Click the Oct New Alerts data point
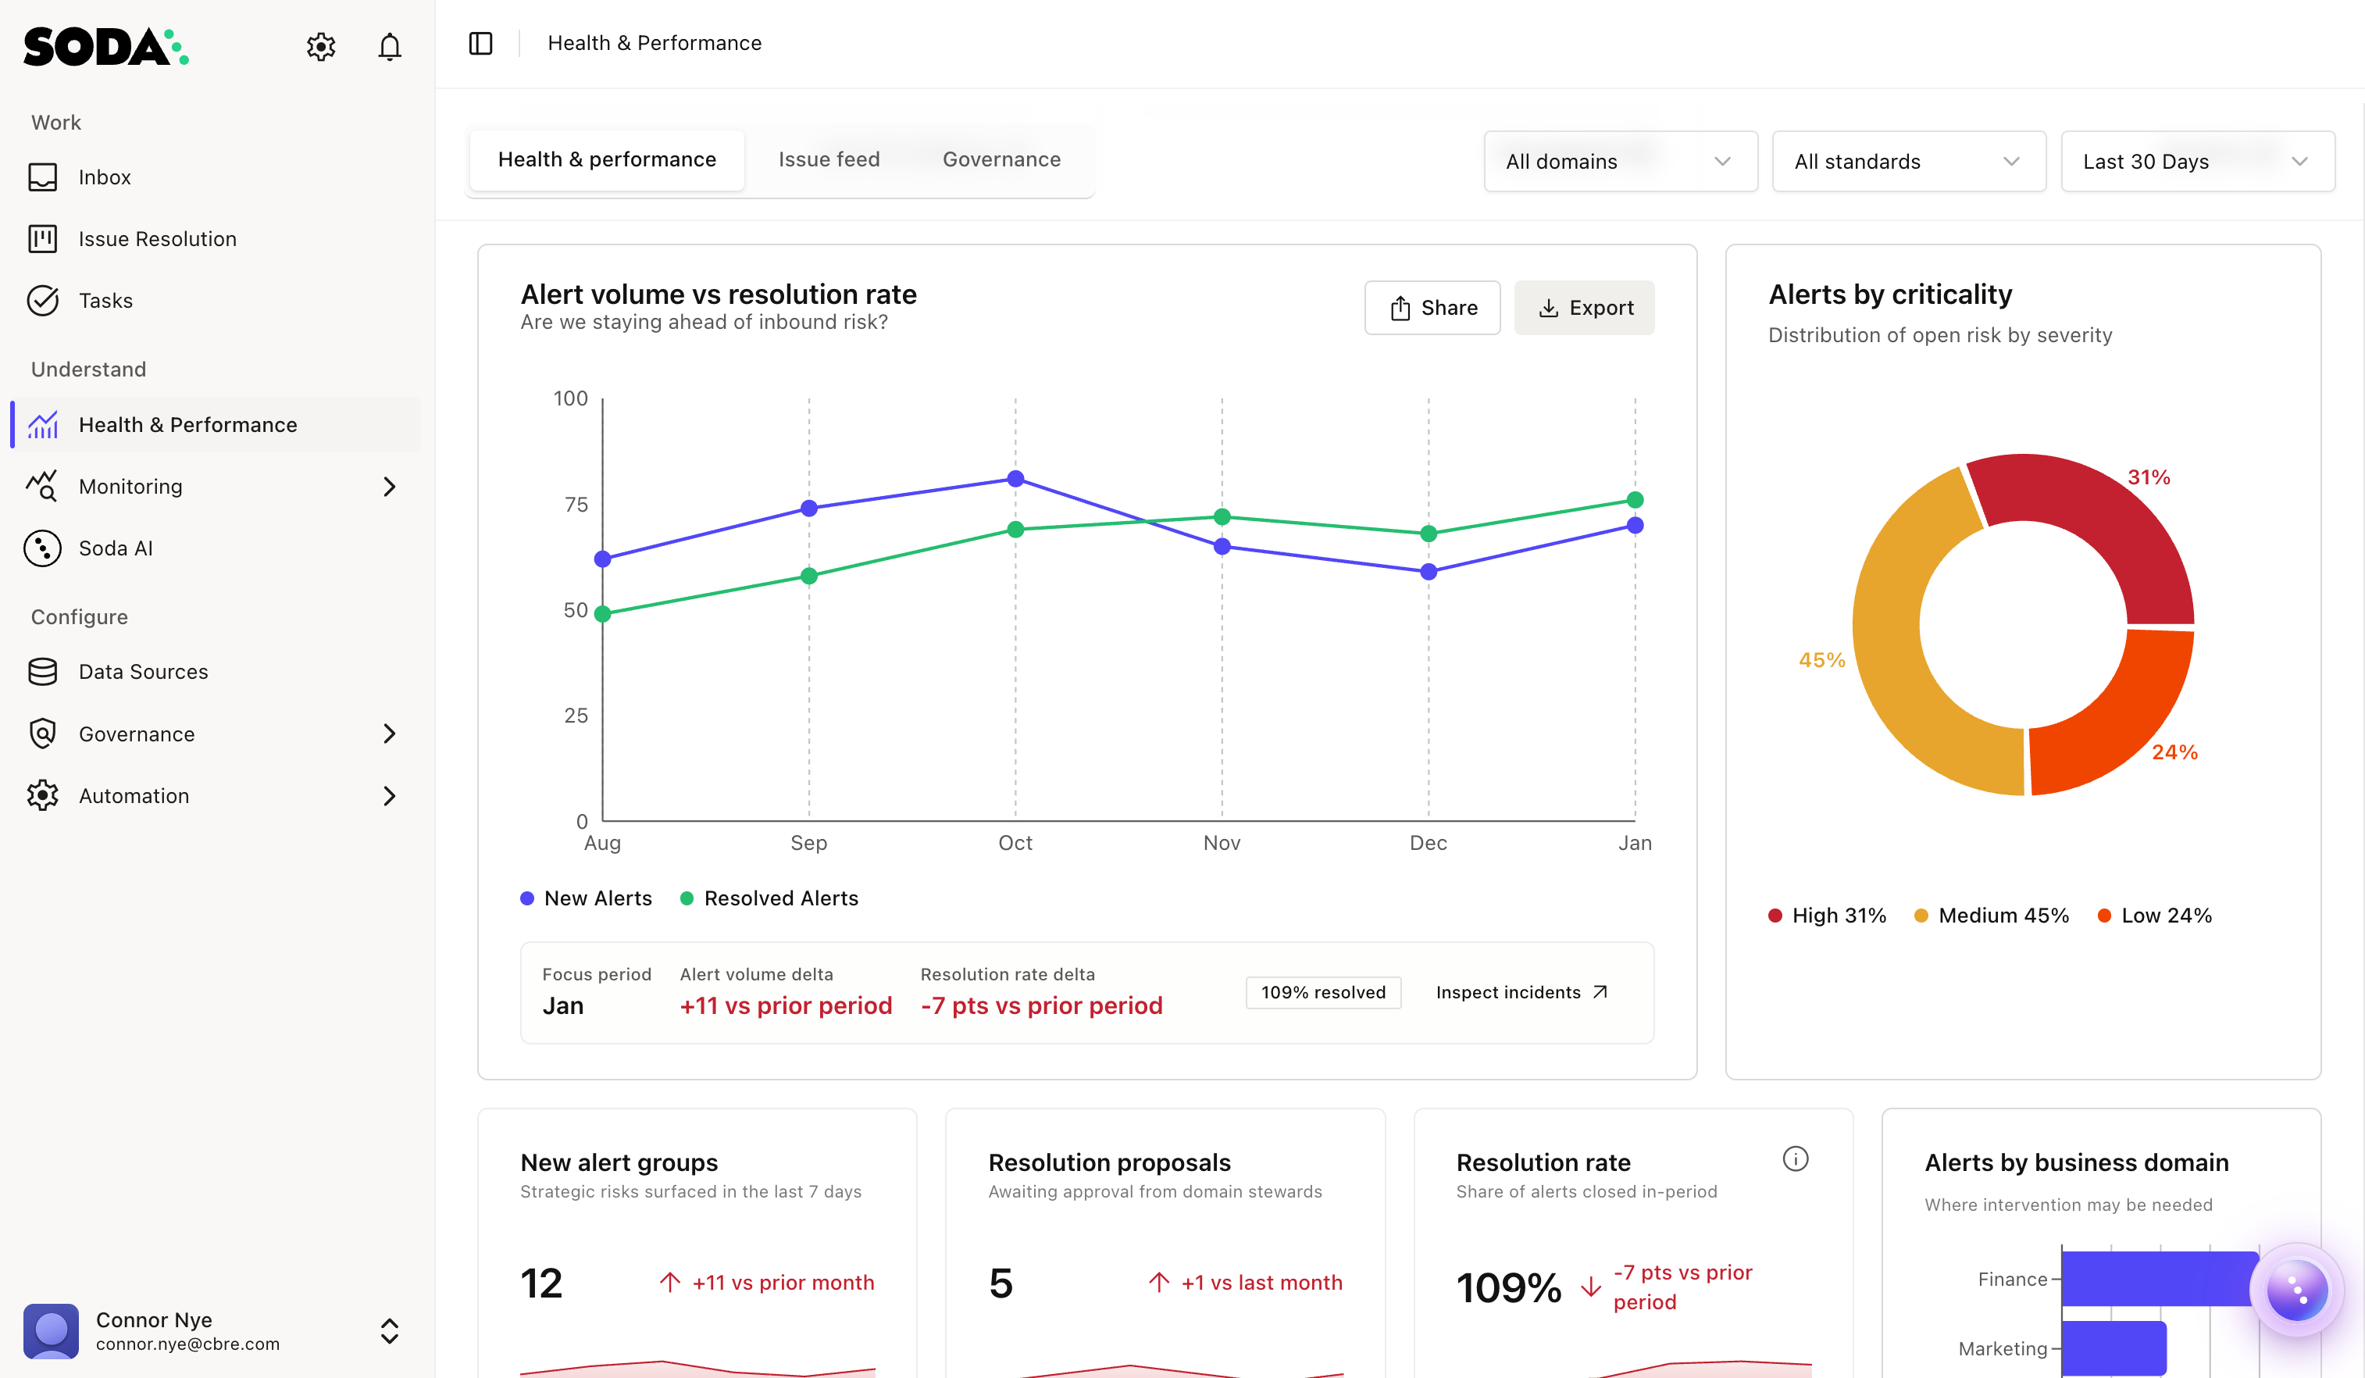2365x1378 pixels. [x=1015, y=479]
